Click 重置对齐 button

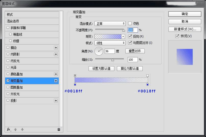(x=135, y=51)
